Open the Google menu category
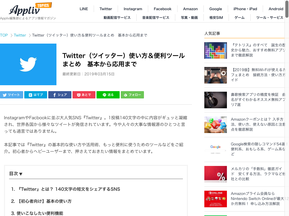Image resolution: width=289 pixels, height=216 pixels. coord(215,9)
